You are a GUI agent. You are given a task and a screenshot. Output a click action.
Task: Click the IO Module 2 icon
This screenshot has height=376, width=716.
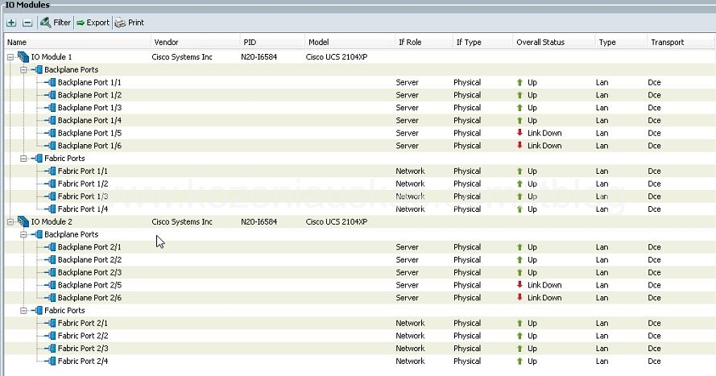tap(23, 221)
